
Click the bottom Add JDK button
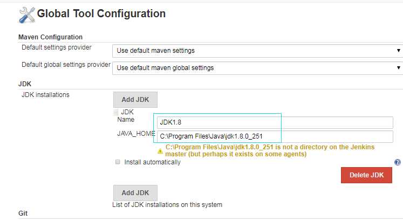click(x=135, y=193)
